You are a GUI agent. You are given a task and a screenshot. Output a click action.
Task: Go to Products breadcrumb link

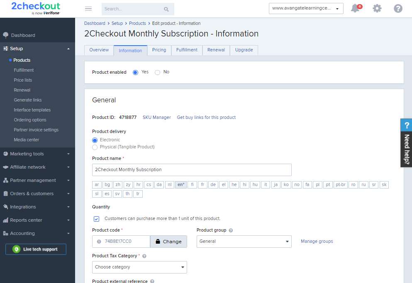click(x=137, y=23)
